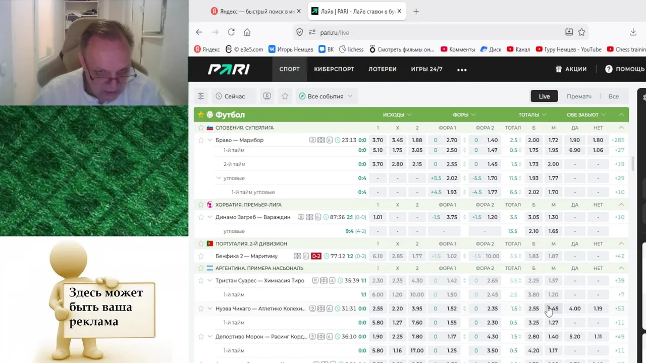Image resolution: width=646 pixels, height=363 pixels.
Task: Open the Киберспорт tab
Action: tap(334, 69)
